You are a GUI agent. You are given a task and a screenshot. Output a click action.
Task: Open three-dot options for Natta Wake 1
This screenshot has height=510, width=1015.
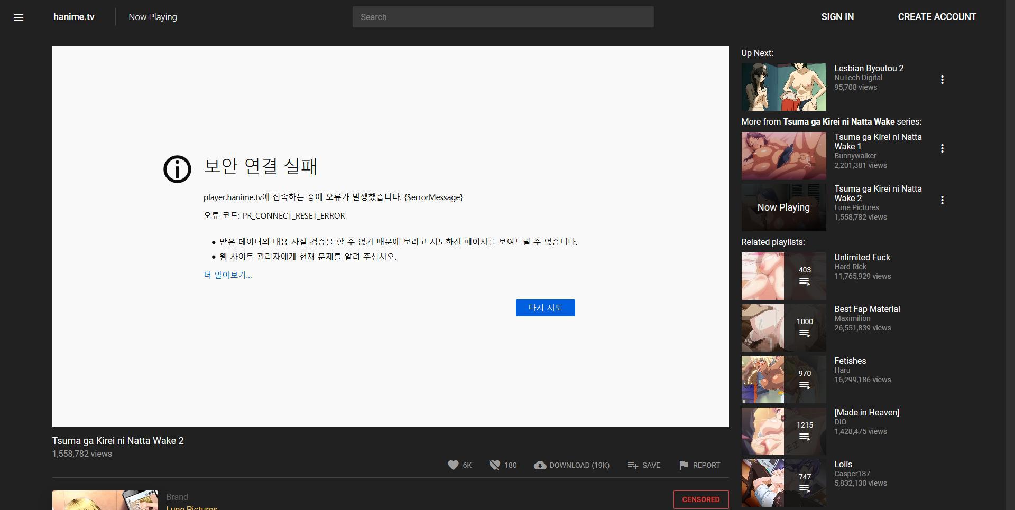(942, 148)
